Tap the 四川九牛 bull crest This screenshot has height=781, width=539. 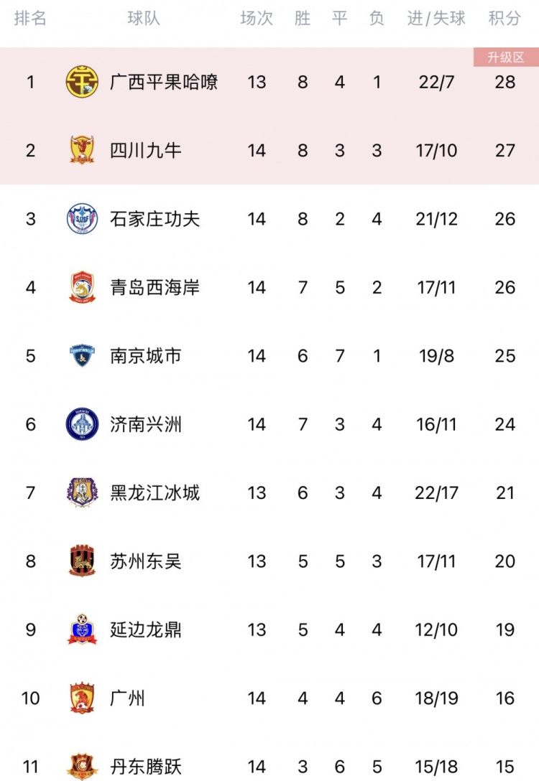[x=82, y=150]
